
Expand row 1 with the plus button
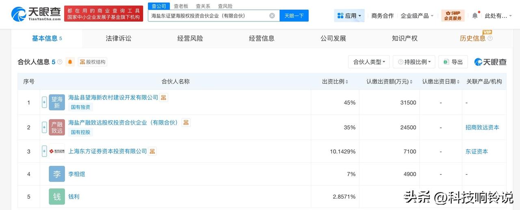pyautogui.click(x=44, y=103)
